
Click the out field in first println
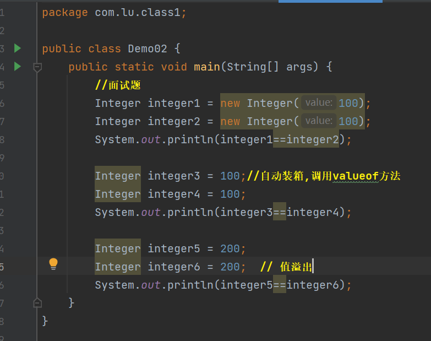pyautogui.click(x=151, y=140)
